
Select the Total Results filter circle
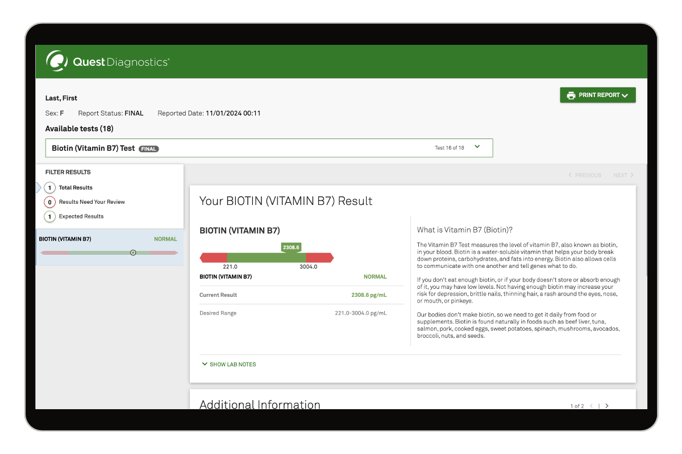[x=50, y=188]
